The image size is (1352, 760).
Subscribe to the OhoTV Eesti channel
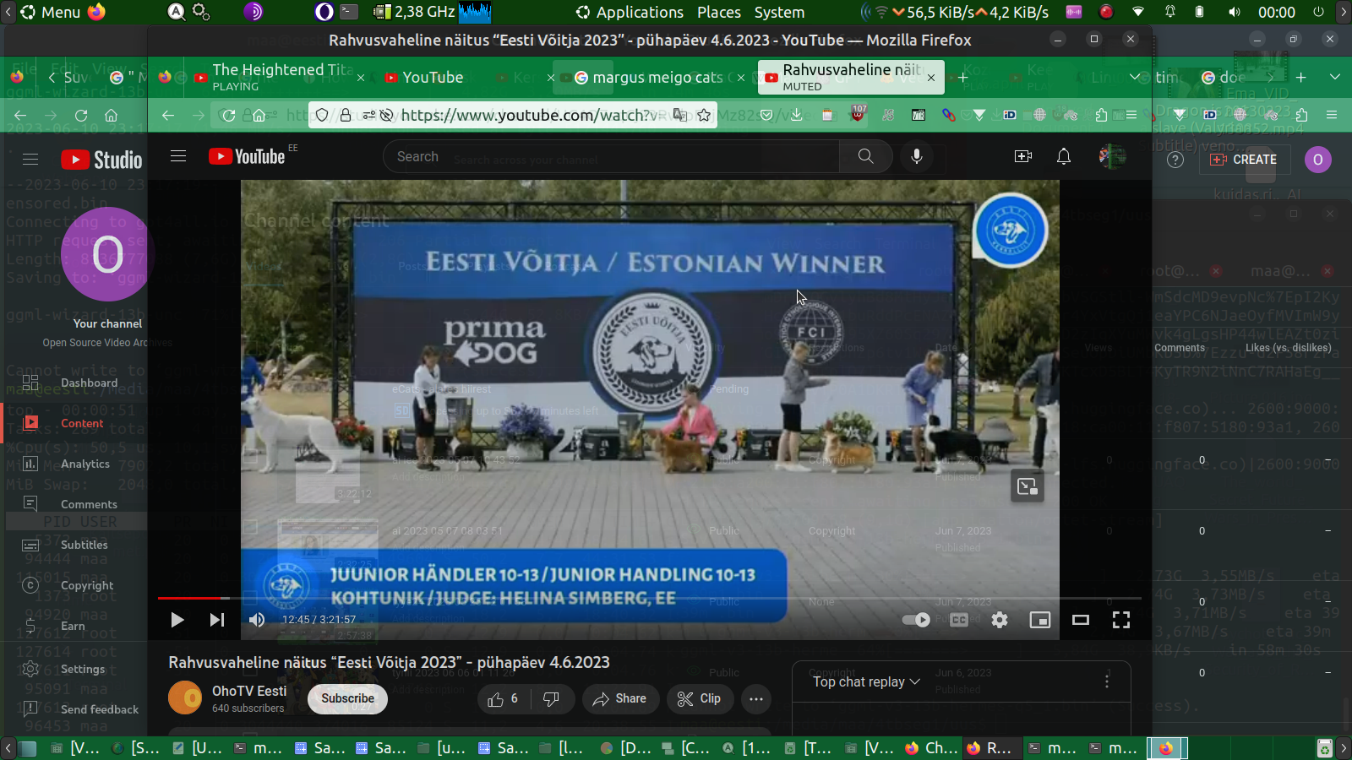[347, 698]
